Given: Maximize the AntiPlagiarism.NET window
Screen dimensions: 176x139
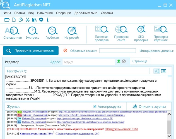Looking at the screenshot, I should coord(165,5).
